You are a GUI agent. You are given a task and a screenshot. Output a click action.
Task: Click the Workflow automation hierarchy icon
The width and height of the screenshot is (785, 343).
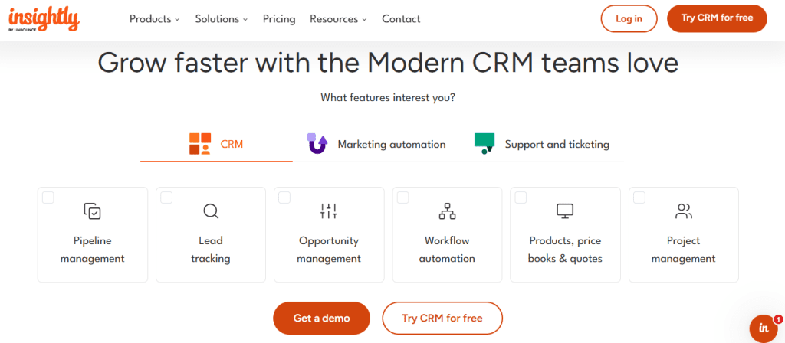coord(447,211)
